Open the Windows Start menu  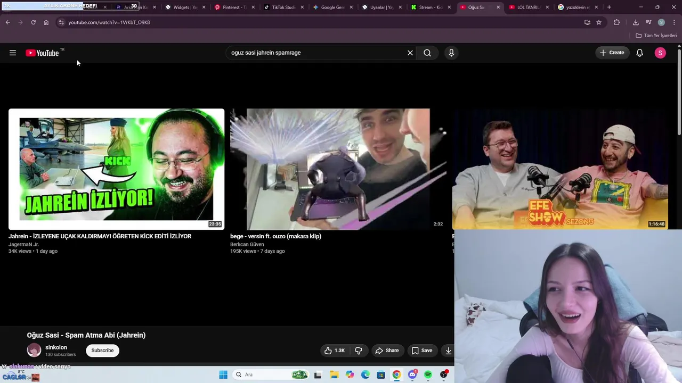(x=223, y=374)
